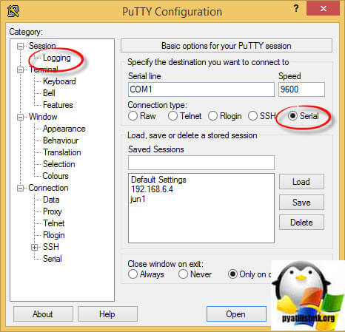This screenshot has height=332, width=345.
Task: Click the Open button
Action: (236, 314)
